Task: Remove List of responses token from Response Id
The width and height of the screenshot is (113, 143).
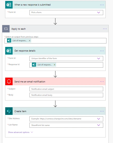Action: 55,65
